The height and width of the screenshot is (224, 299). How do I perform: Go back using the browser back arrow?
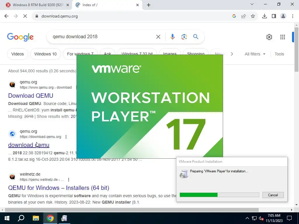[x=6, y=16]
